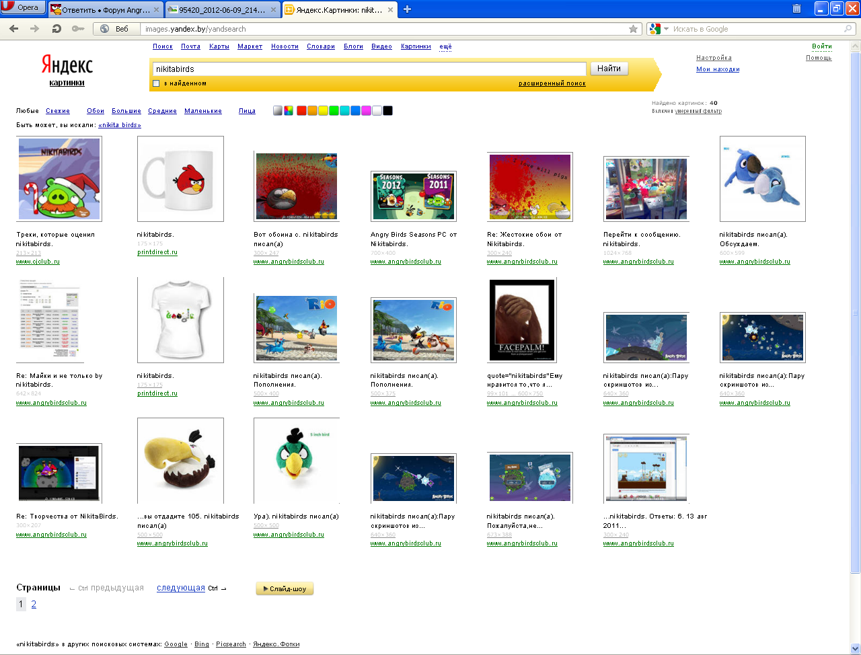Open the white t-shirt thumbnail
The image size is (861, 655).
[180, 320]
